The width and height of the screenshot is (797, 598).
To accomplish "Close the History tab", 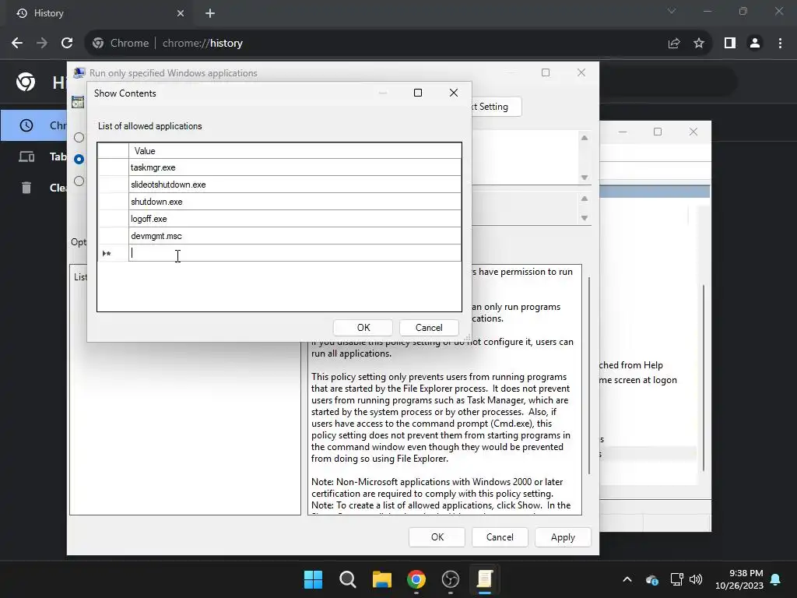I will point(181,13).
